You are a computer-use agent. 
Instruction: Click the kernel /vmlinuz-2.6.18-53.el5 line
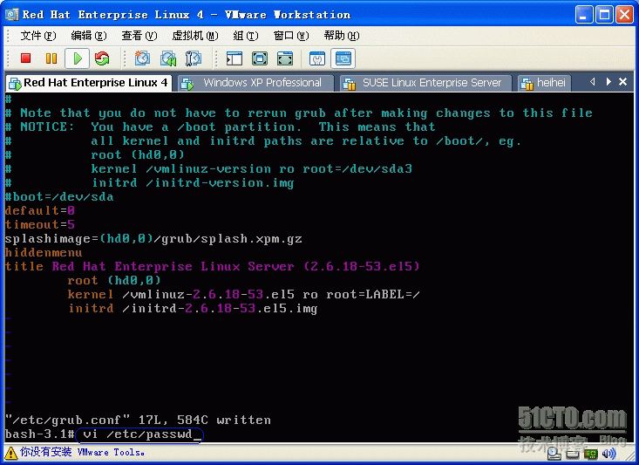[x=244, y=294]
